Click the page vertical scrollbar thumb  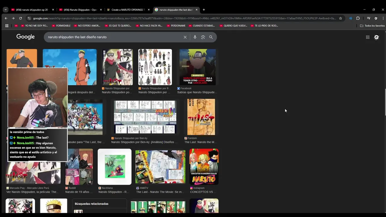point(385,102)
